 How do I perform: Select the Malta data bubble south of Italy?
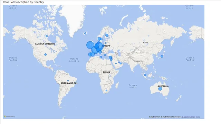pyautogui.click(x=101, y=57)
